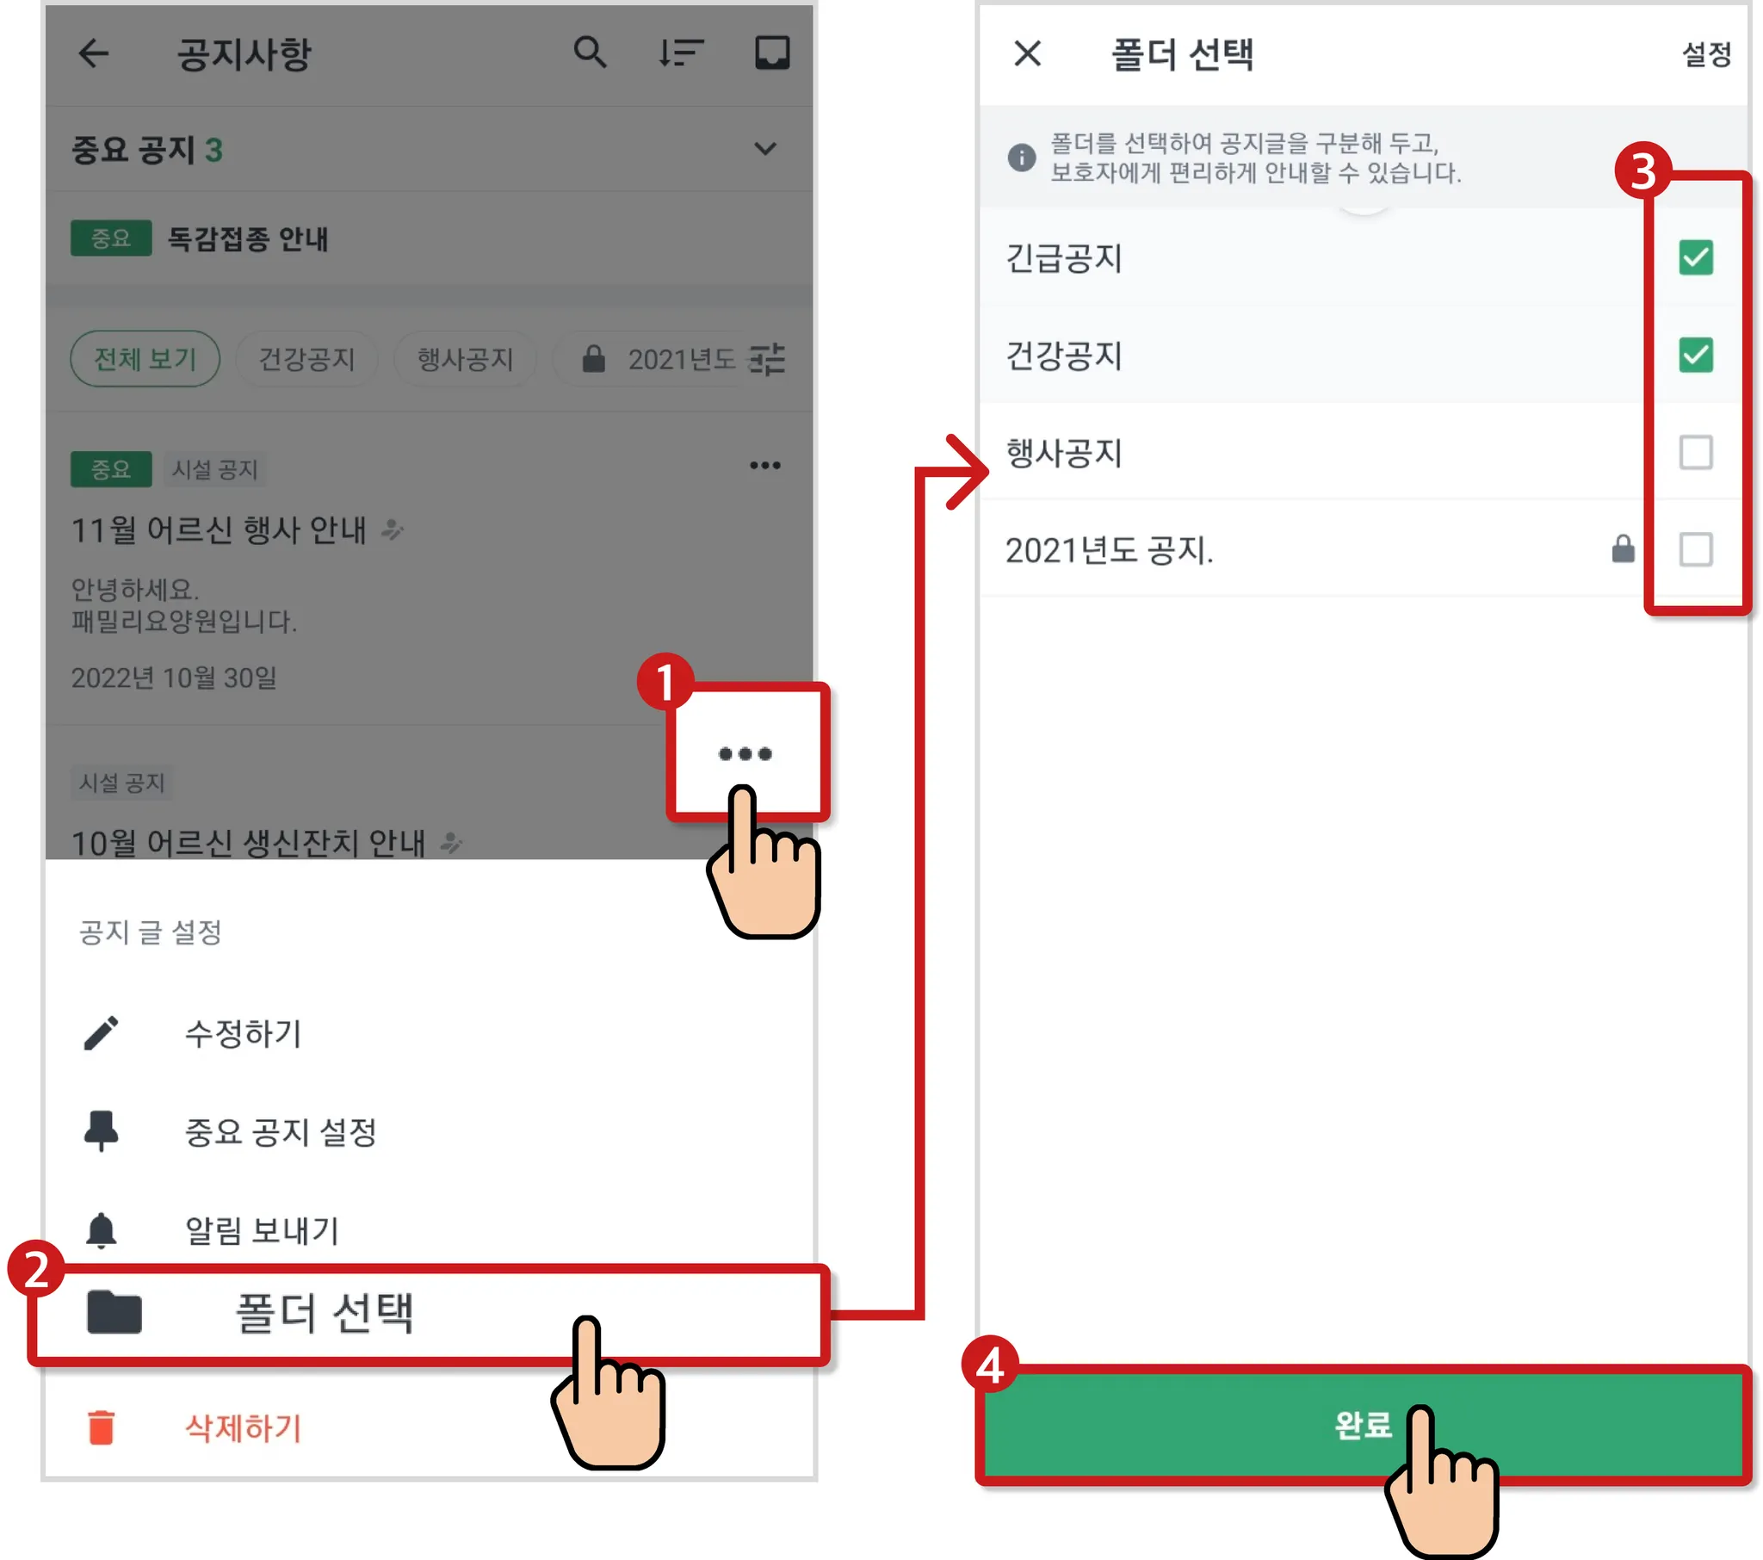Screen dimensions: 1763x1560
Task: Open the inbox tray icon
Action: pos(772,53)
